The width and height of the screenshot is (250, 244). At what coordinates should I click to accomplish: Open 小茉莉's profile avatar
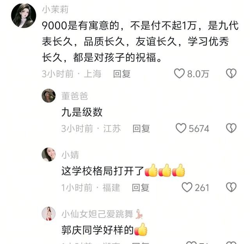coord(23,16)
